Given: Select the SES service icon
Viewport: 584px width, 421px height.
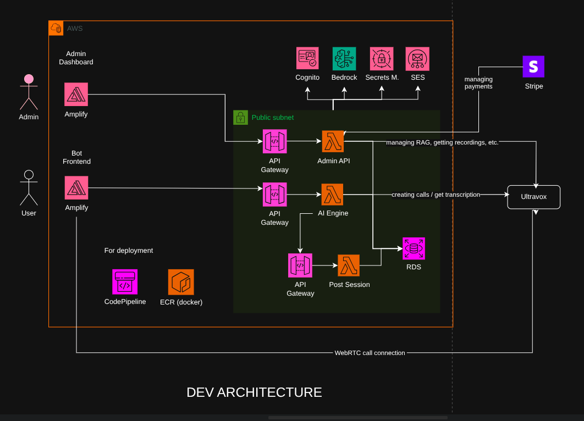Looking at the screenshot, I should pyautogui.click(x=417, y=58).
